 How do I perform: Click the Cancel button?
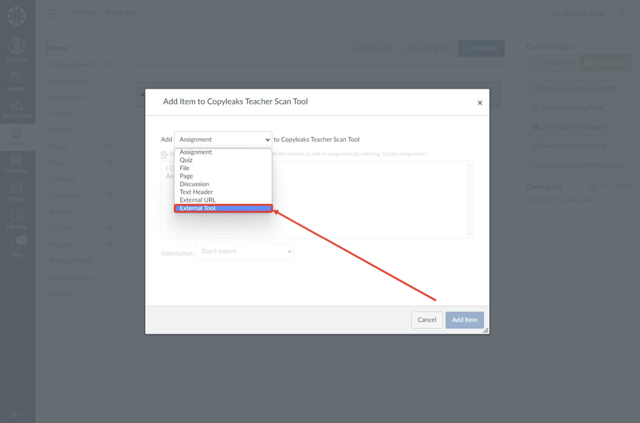(x=426, y=320)
